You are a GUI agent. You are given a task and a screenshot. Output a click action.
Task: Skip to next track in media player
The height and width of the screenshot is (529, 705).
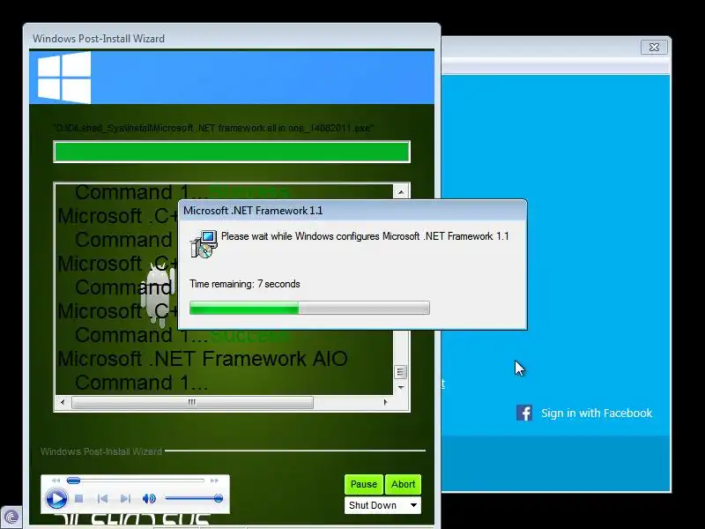coord(125,498)
